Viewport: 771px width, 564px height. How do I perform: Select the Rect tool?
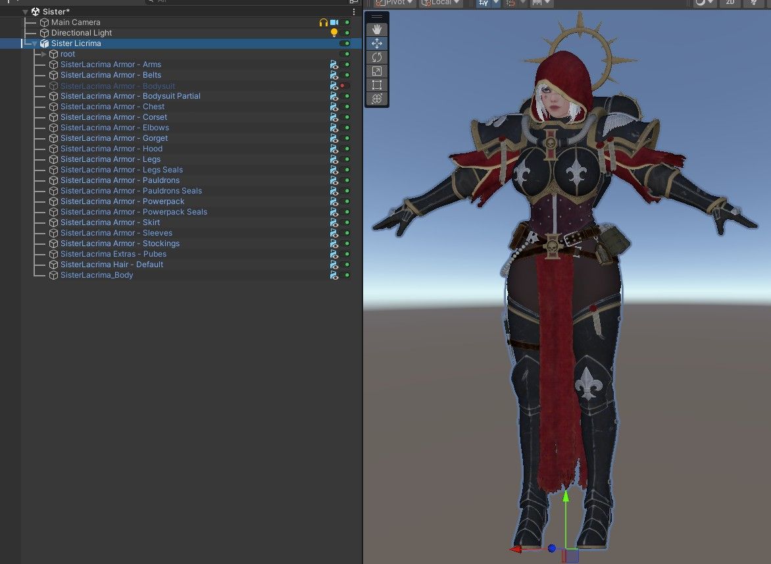377,85
